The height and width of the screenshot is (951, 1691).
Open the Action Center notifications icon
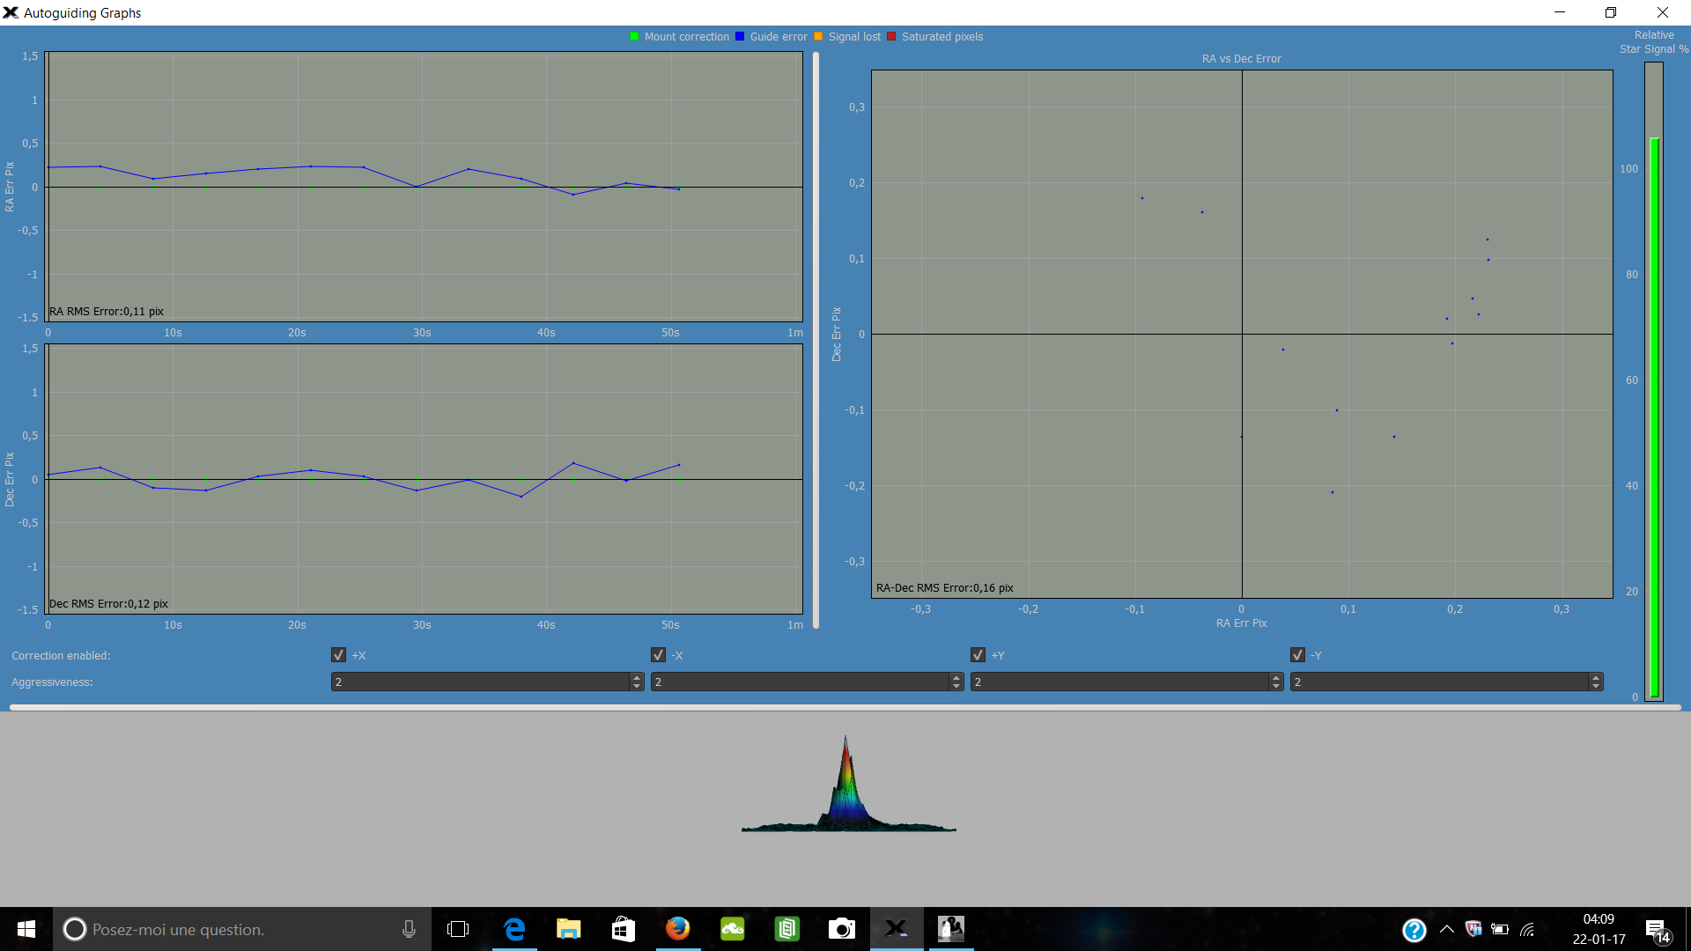pos(1657,930)
